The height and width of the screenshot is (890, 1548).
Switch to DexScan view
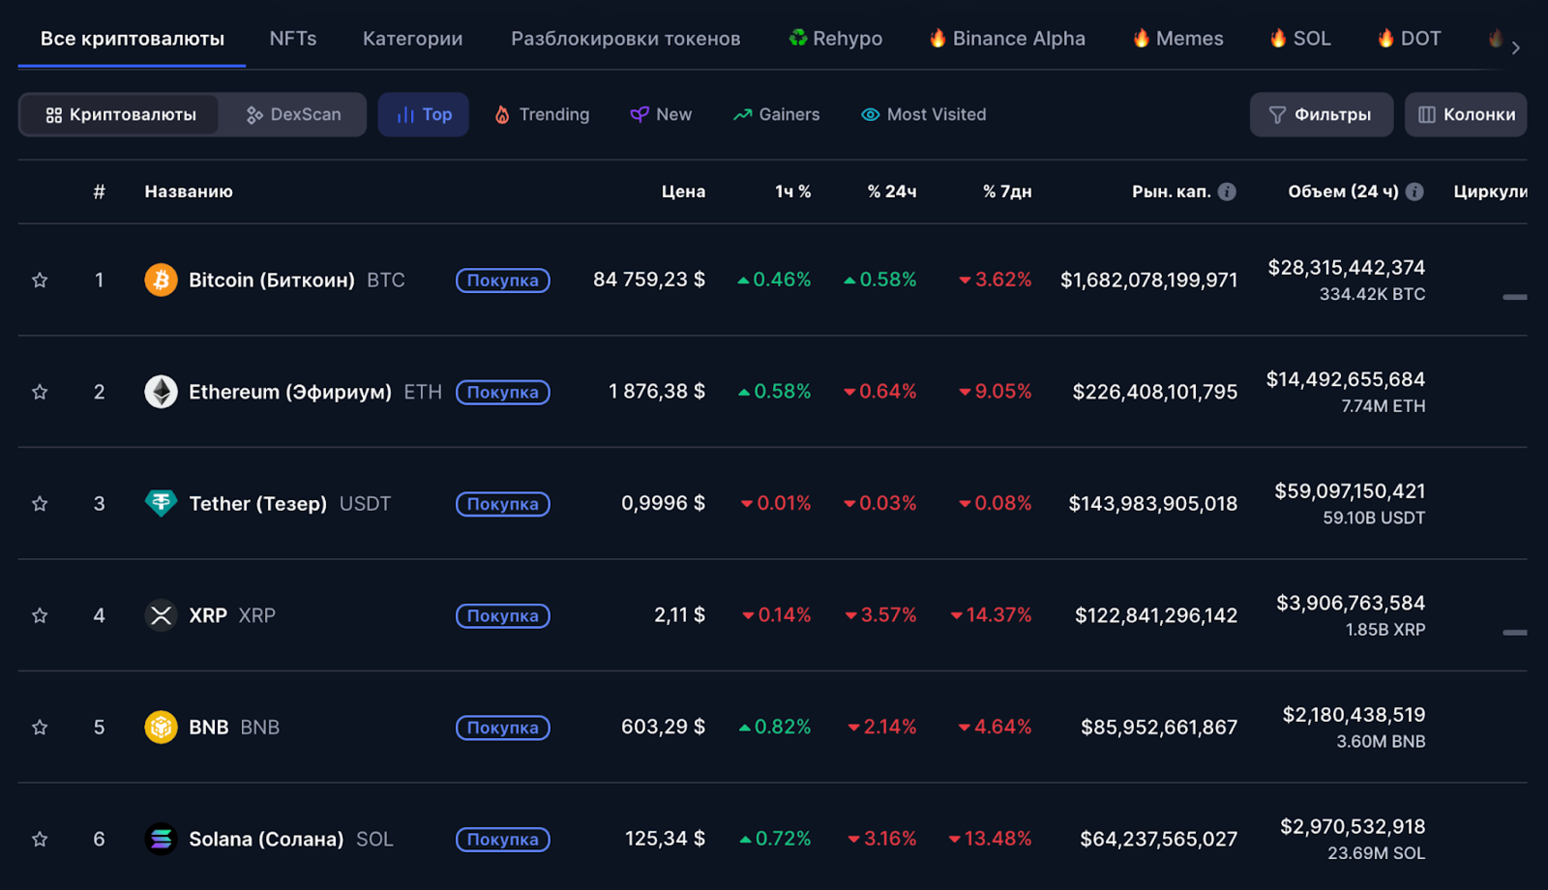[x=293, y=115]
